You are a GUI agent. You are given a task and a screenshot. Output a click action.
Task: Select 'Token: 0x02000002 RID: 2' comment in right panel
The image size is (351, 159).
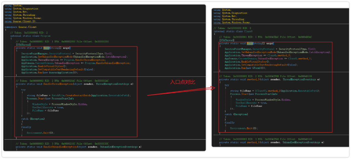(232, 28)
